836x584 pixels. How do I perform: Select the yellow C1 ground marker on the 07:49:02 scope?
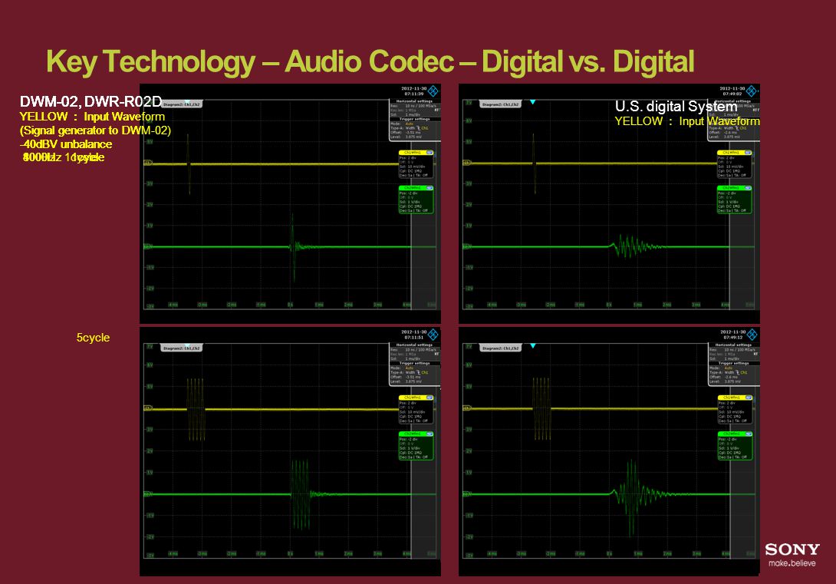coord(466,163)
